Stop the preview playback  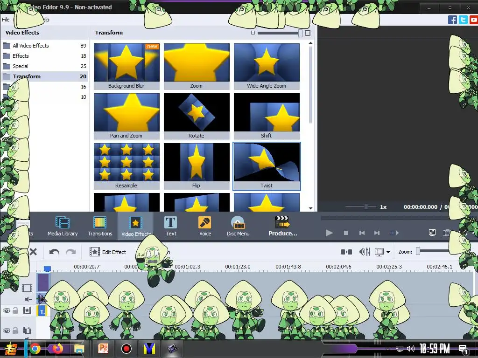346,233
